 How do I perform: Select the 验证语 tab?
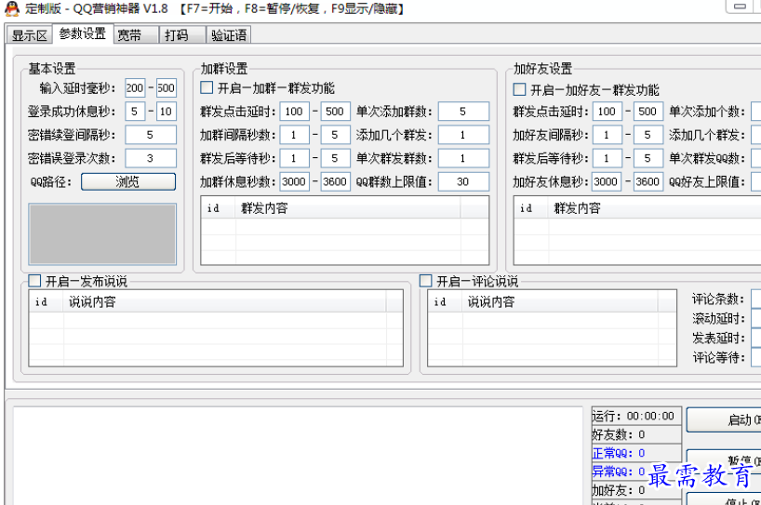pos(229,35)
